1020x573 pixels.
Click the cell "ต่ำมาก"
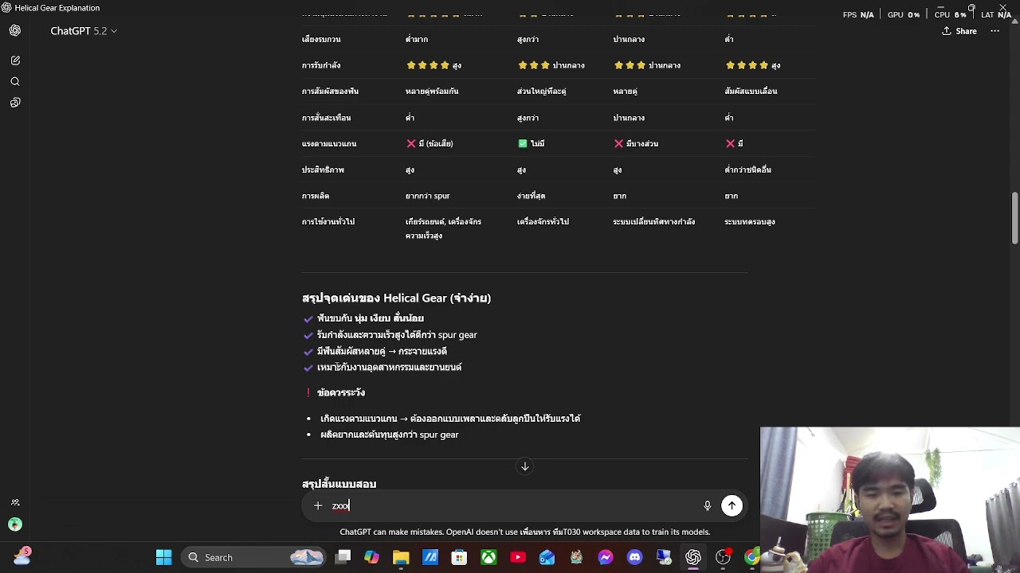[417, 39]
